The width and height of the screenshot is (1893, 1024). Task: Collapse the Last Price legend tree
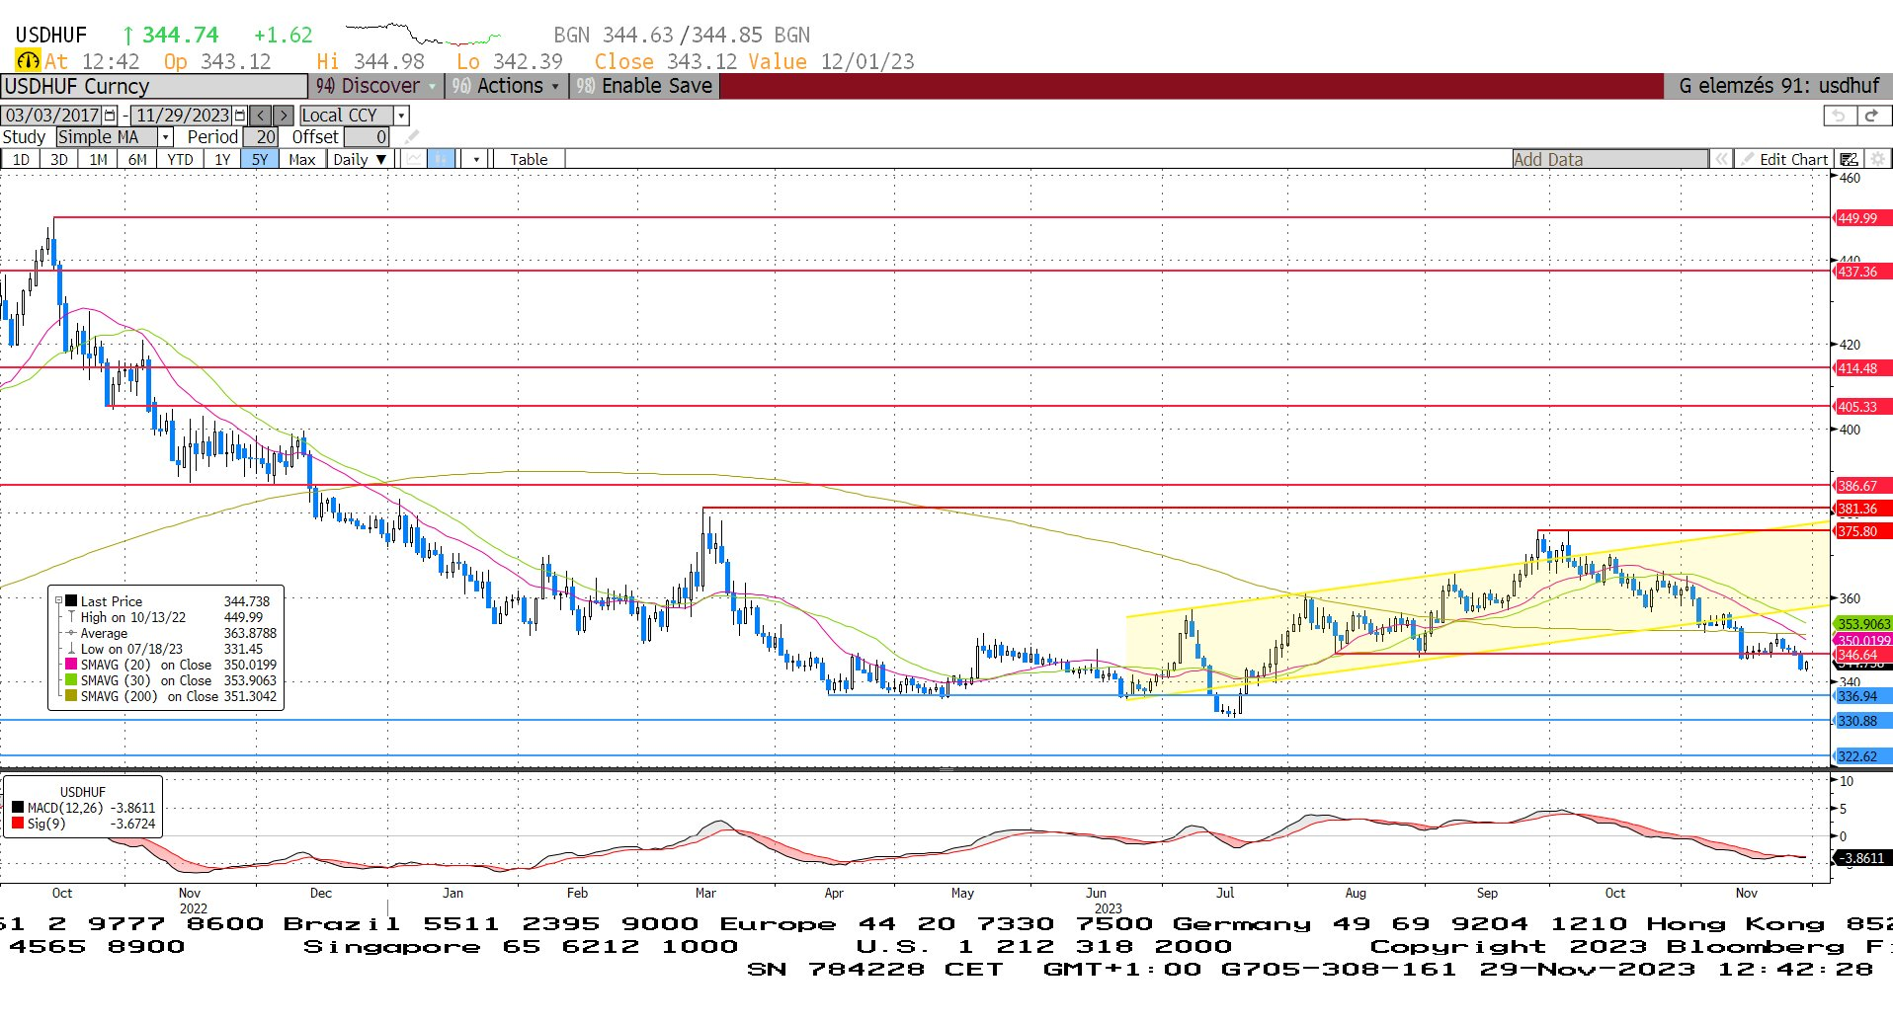[58, 600]
